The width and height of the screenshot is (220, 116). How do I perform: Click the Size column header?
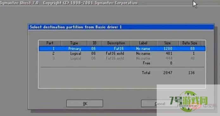click(167, 43)
